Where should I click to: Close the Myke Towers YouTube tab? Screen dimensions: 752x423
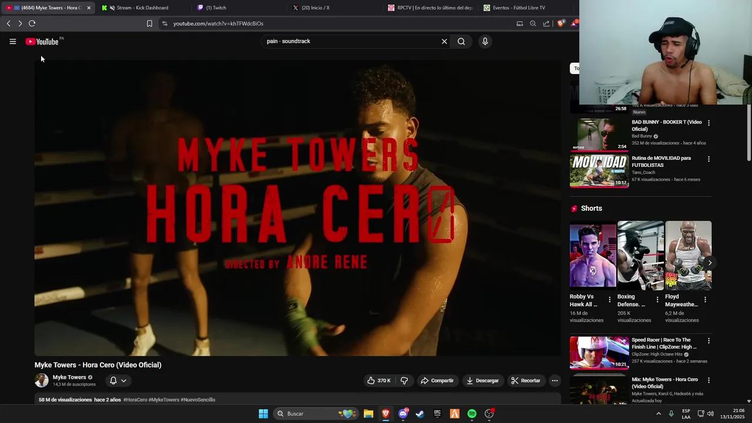pyautogui.click(x=89, y=8)
